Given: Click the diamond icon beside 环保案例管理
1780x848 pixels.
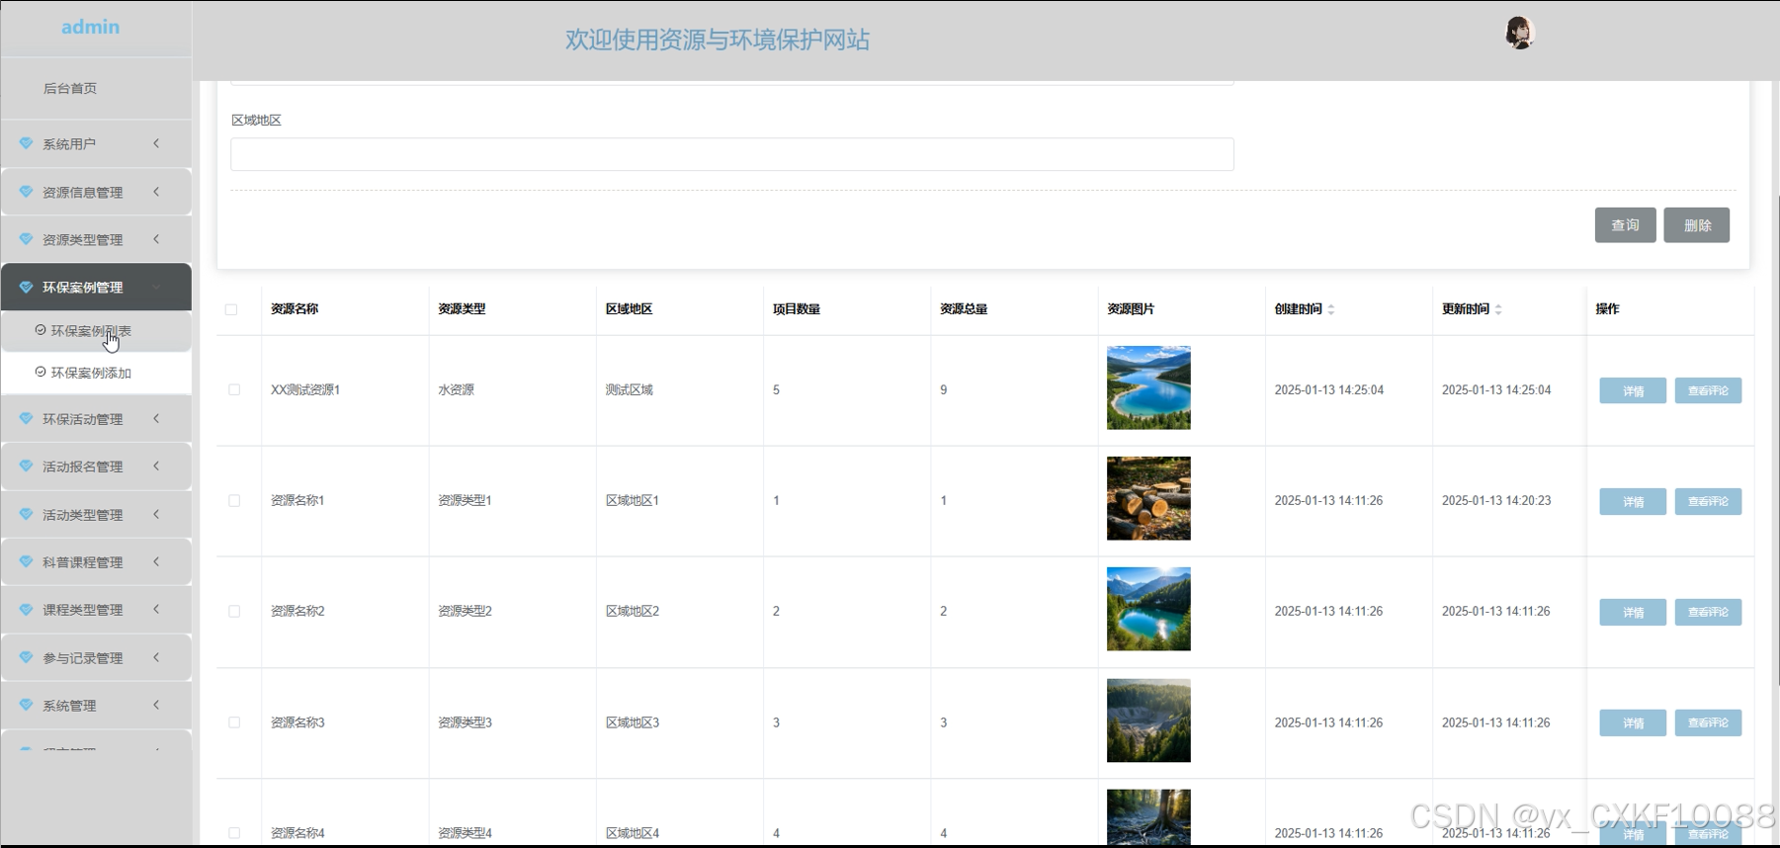Looking at the screenshot, I should click(26, 287).
